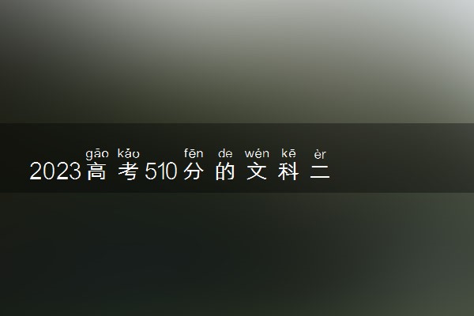Click the Chinese character 的
Screen dimensions: 474x316
pos(225,171)
